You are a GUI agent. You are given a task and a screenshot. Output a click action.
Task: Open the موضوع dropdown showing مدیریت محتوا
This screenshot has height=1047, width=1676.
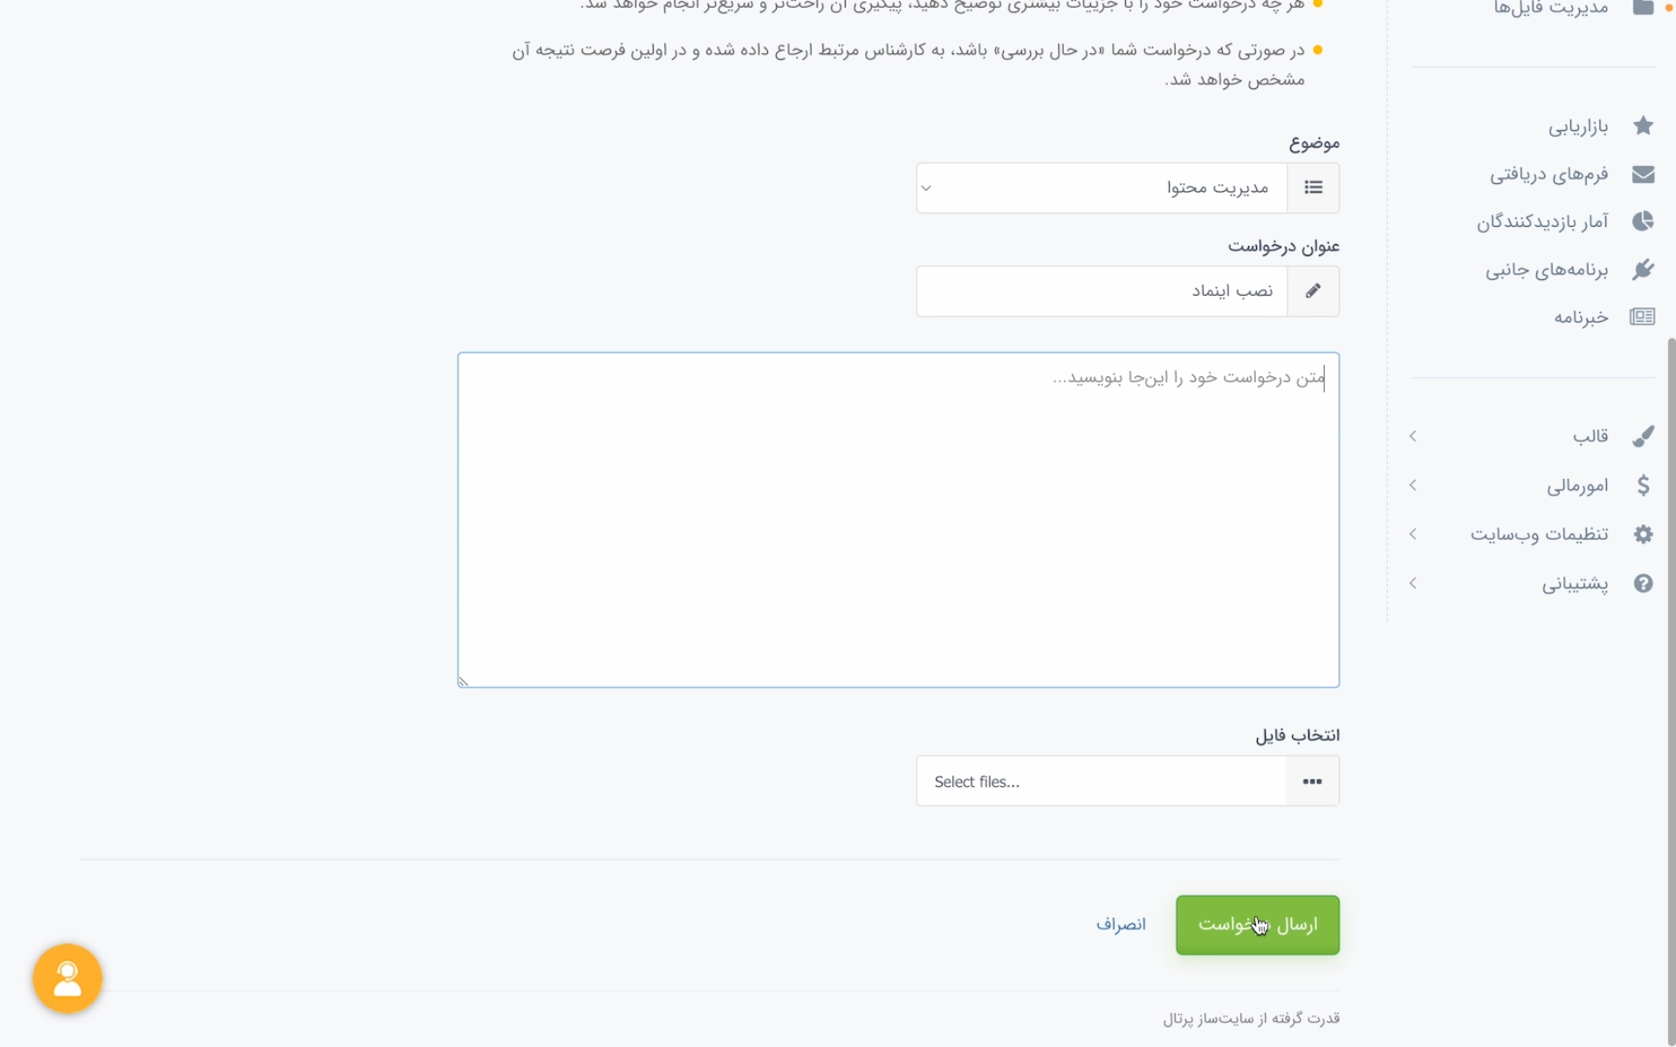[1102, 188]
